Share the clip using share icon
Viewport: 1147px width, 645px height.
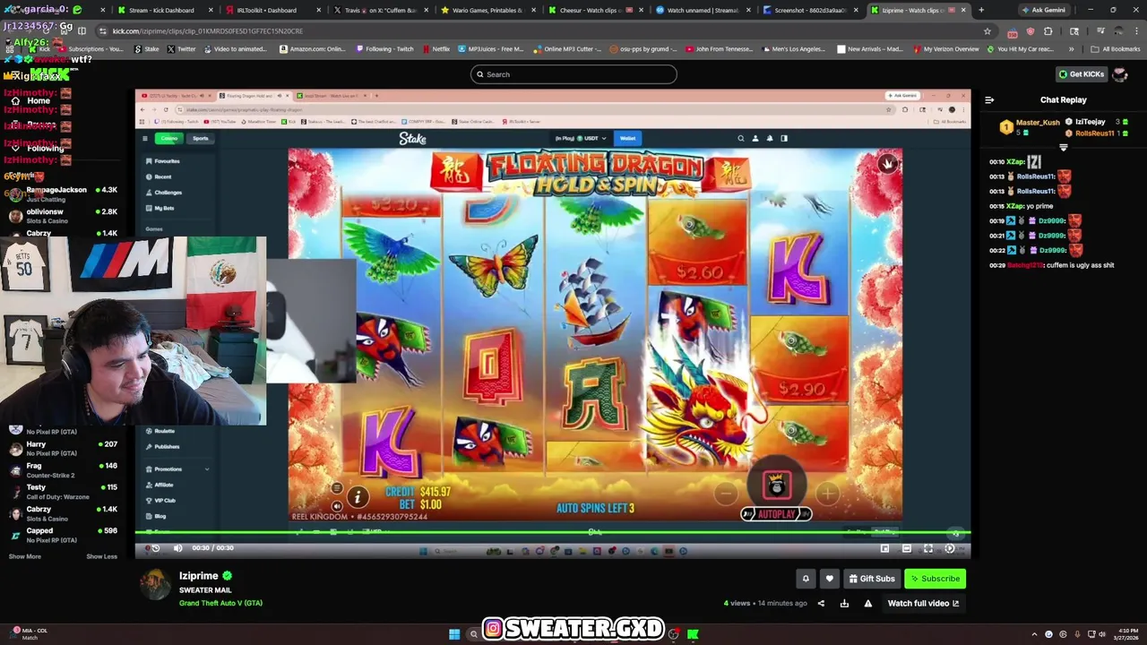click(x=821, y=604)
